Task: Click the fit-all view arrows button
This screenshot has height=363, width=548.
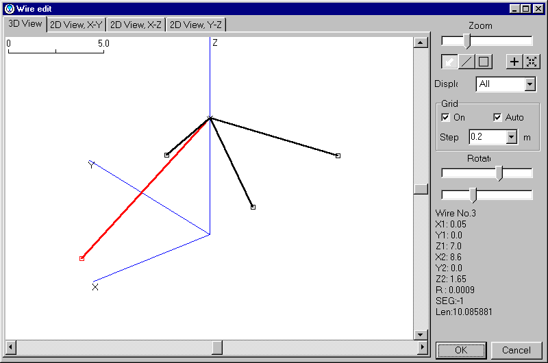Action: coord(532,62)
